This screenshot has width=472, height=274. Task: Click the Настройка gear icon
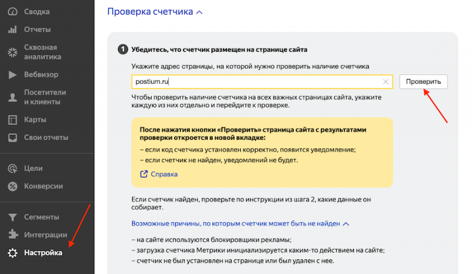(12, 253)
